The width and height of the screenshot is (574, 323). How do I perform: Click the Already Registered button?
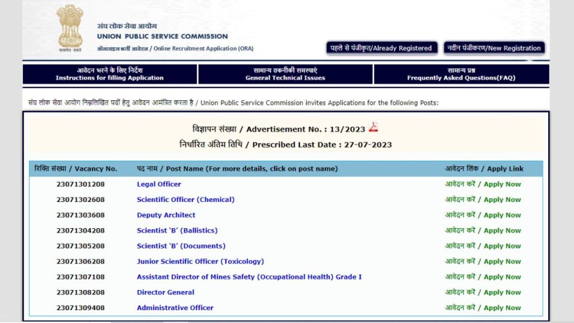point(381,48)
